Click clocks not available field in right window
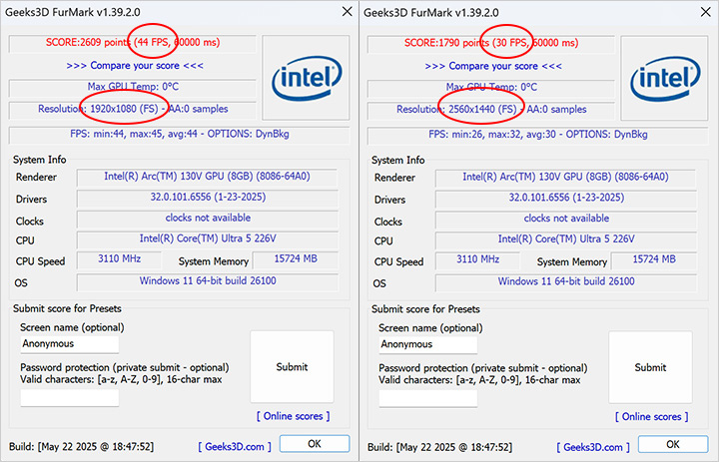Screen dimensions: 719x462 tap(566, 219)
